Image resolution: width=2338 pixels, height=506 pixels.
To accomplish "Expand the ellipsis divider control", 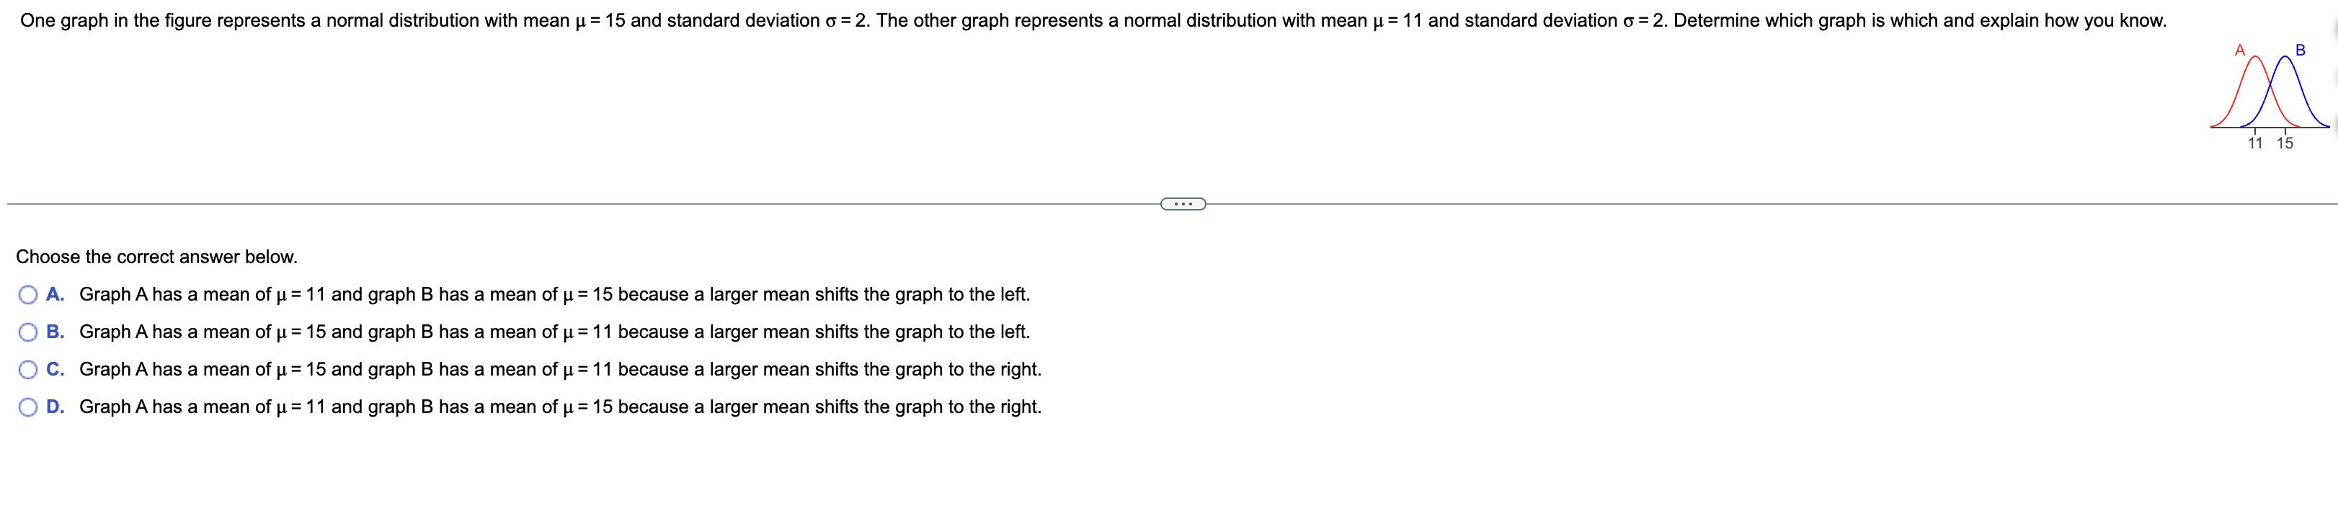I will tap(1183, 205).
